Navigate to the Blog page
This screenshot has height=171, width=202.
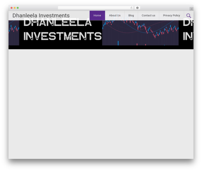tap(131, 15)
